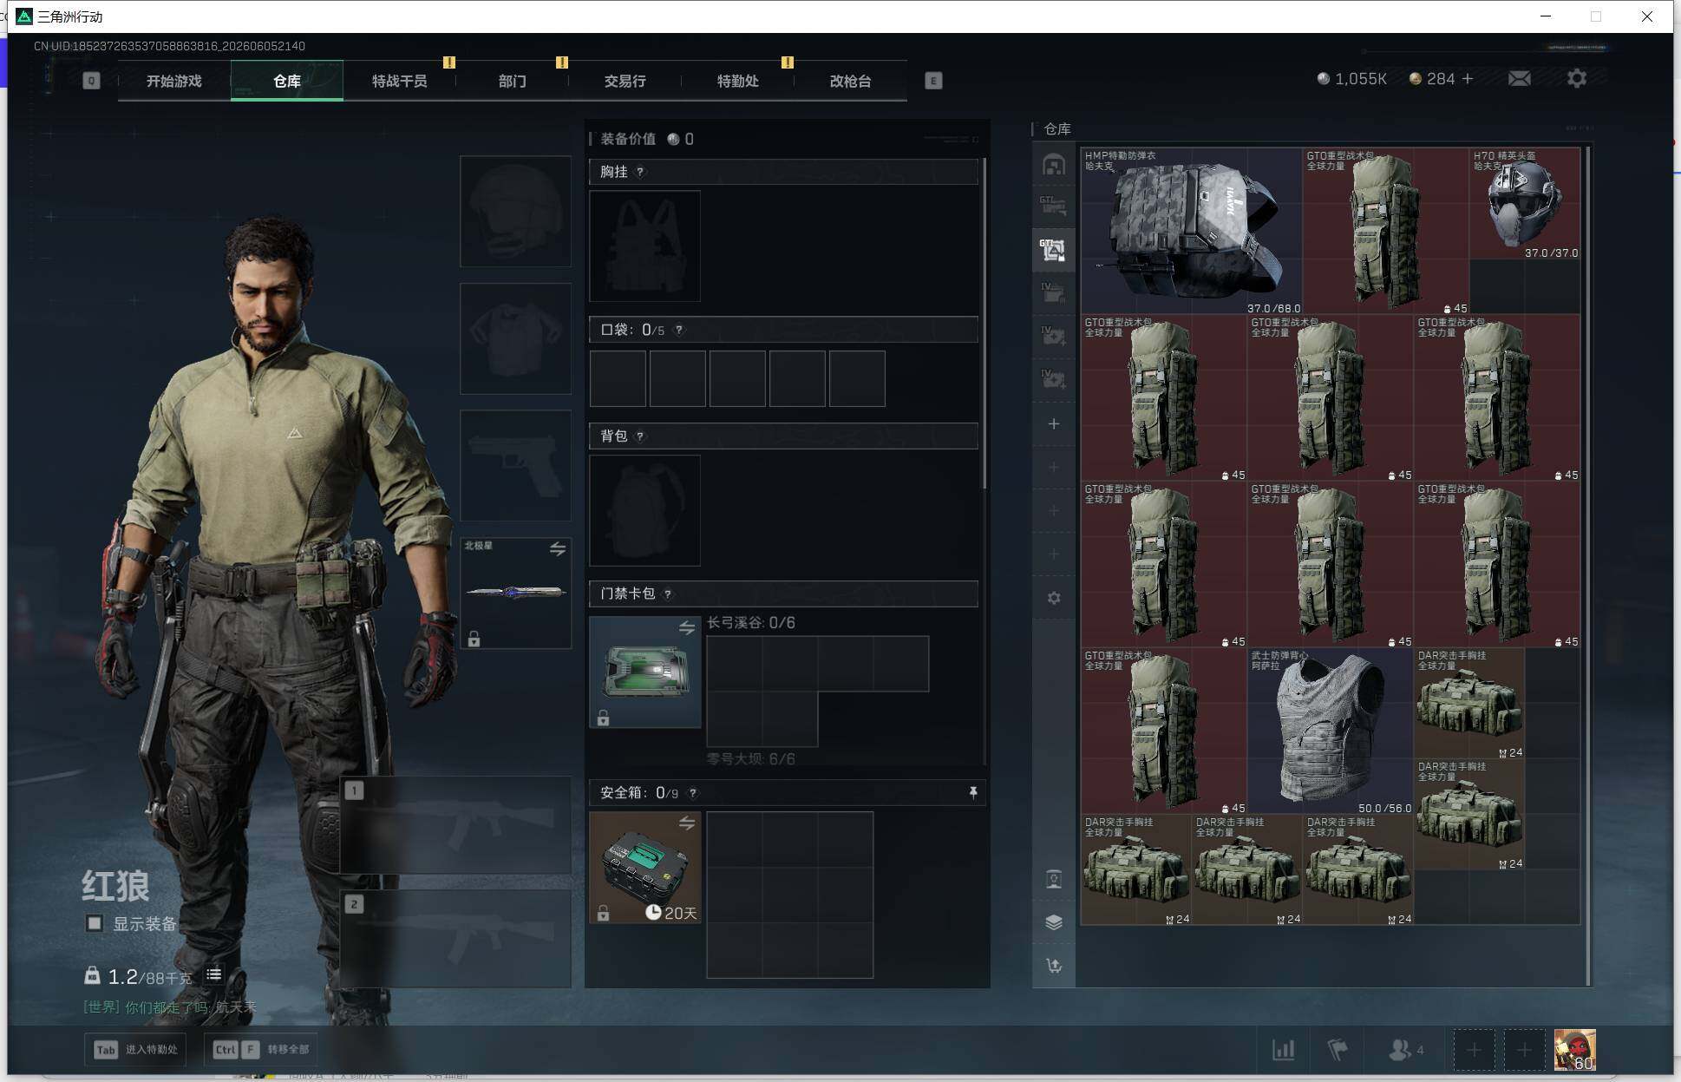Toggle the pin on 安全箱 header
Screen dimensions: 1681x1082
click(x=973, y=792)
